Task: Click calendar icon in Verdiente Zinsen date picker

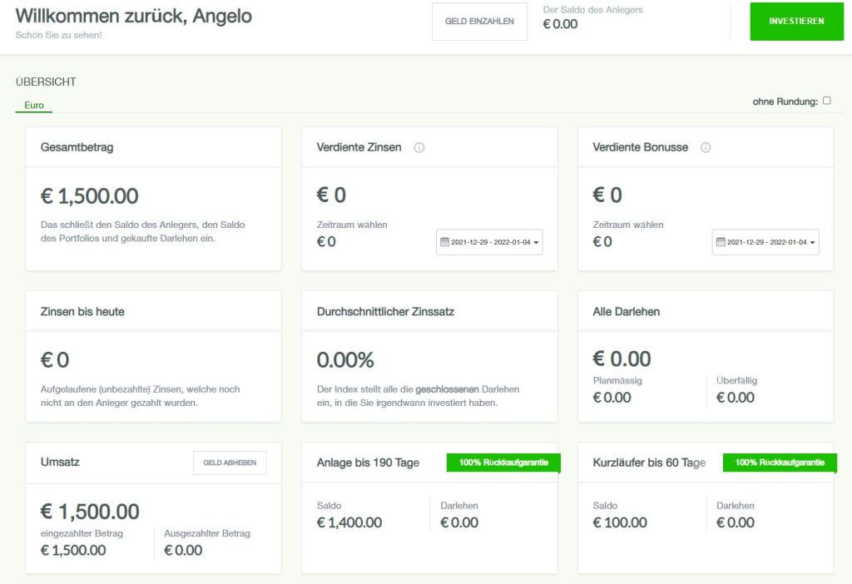Action: click(x=444, y=242)
